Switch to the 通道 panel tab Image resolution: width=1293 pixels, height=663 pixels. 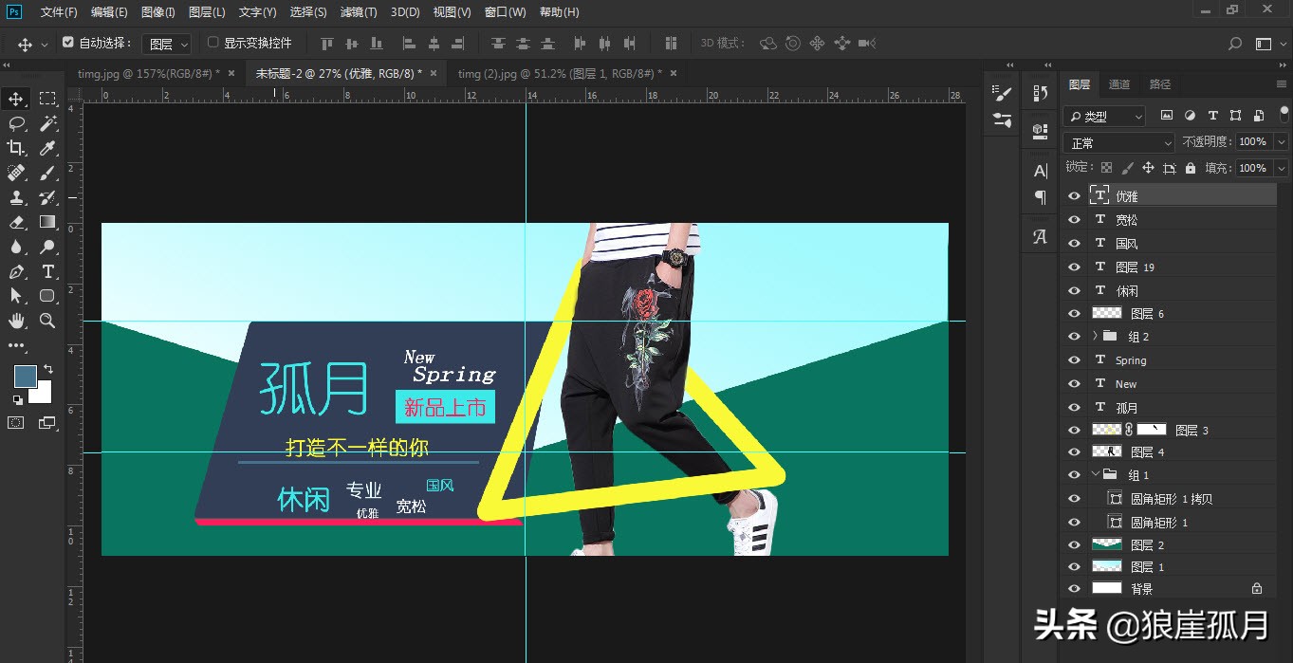click(x=1119, y=83)
